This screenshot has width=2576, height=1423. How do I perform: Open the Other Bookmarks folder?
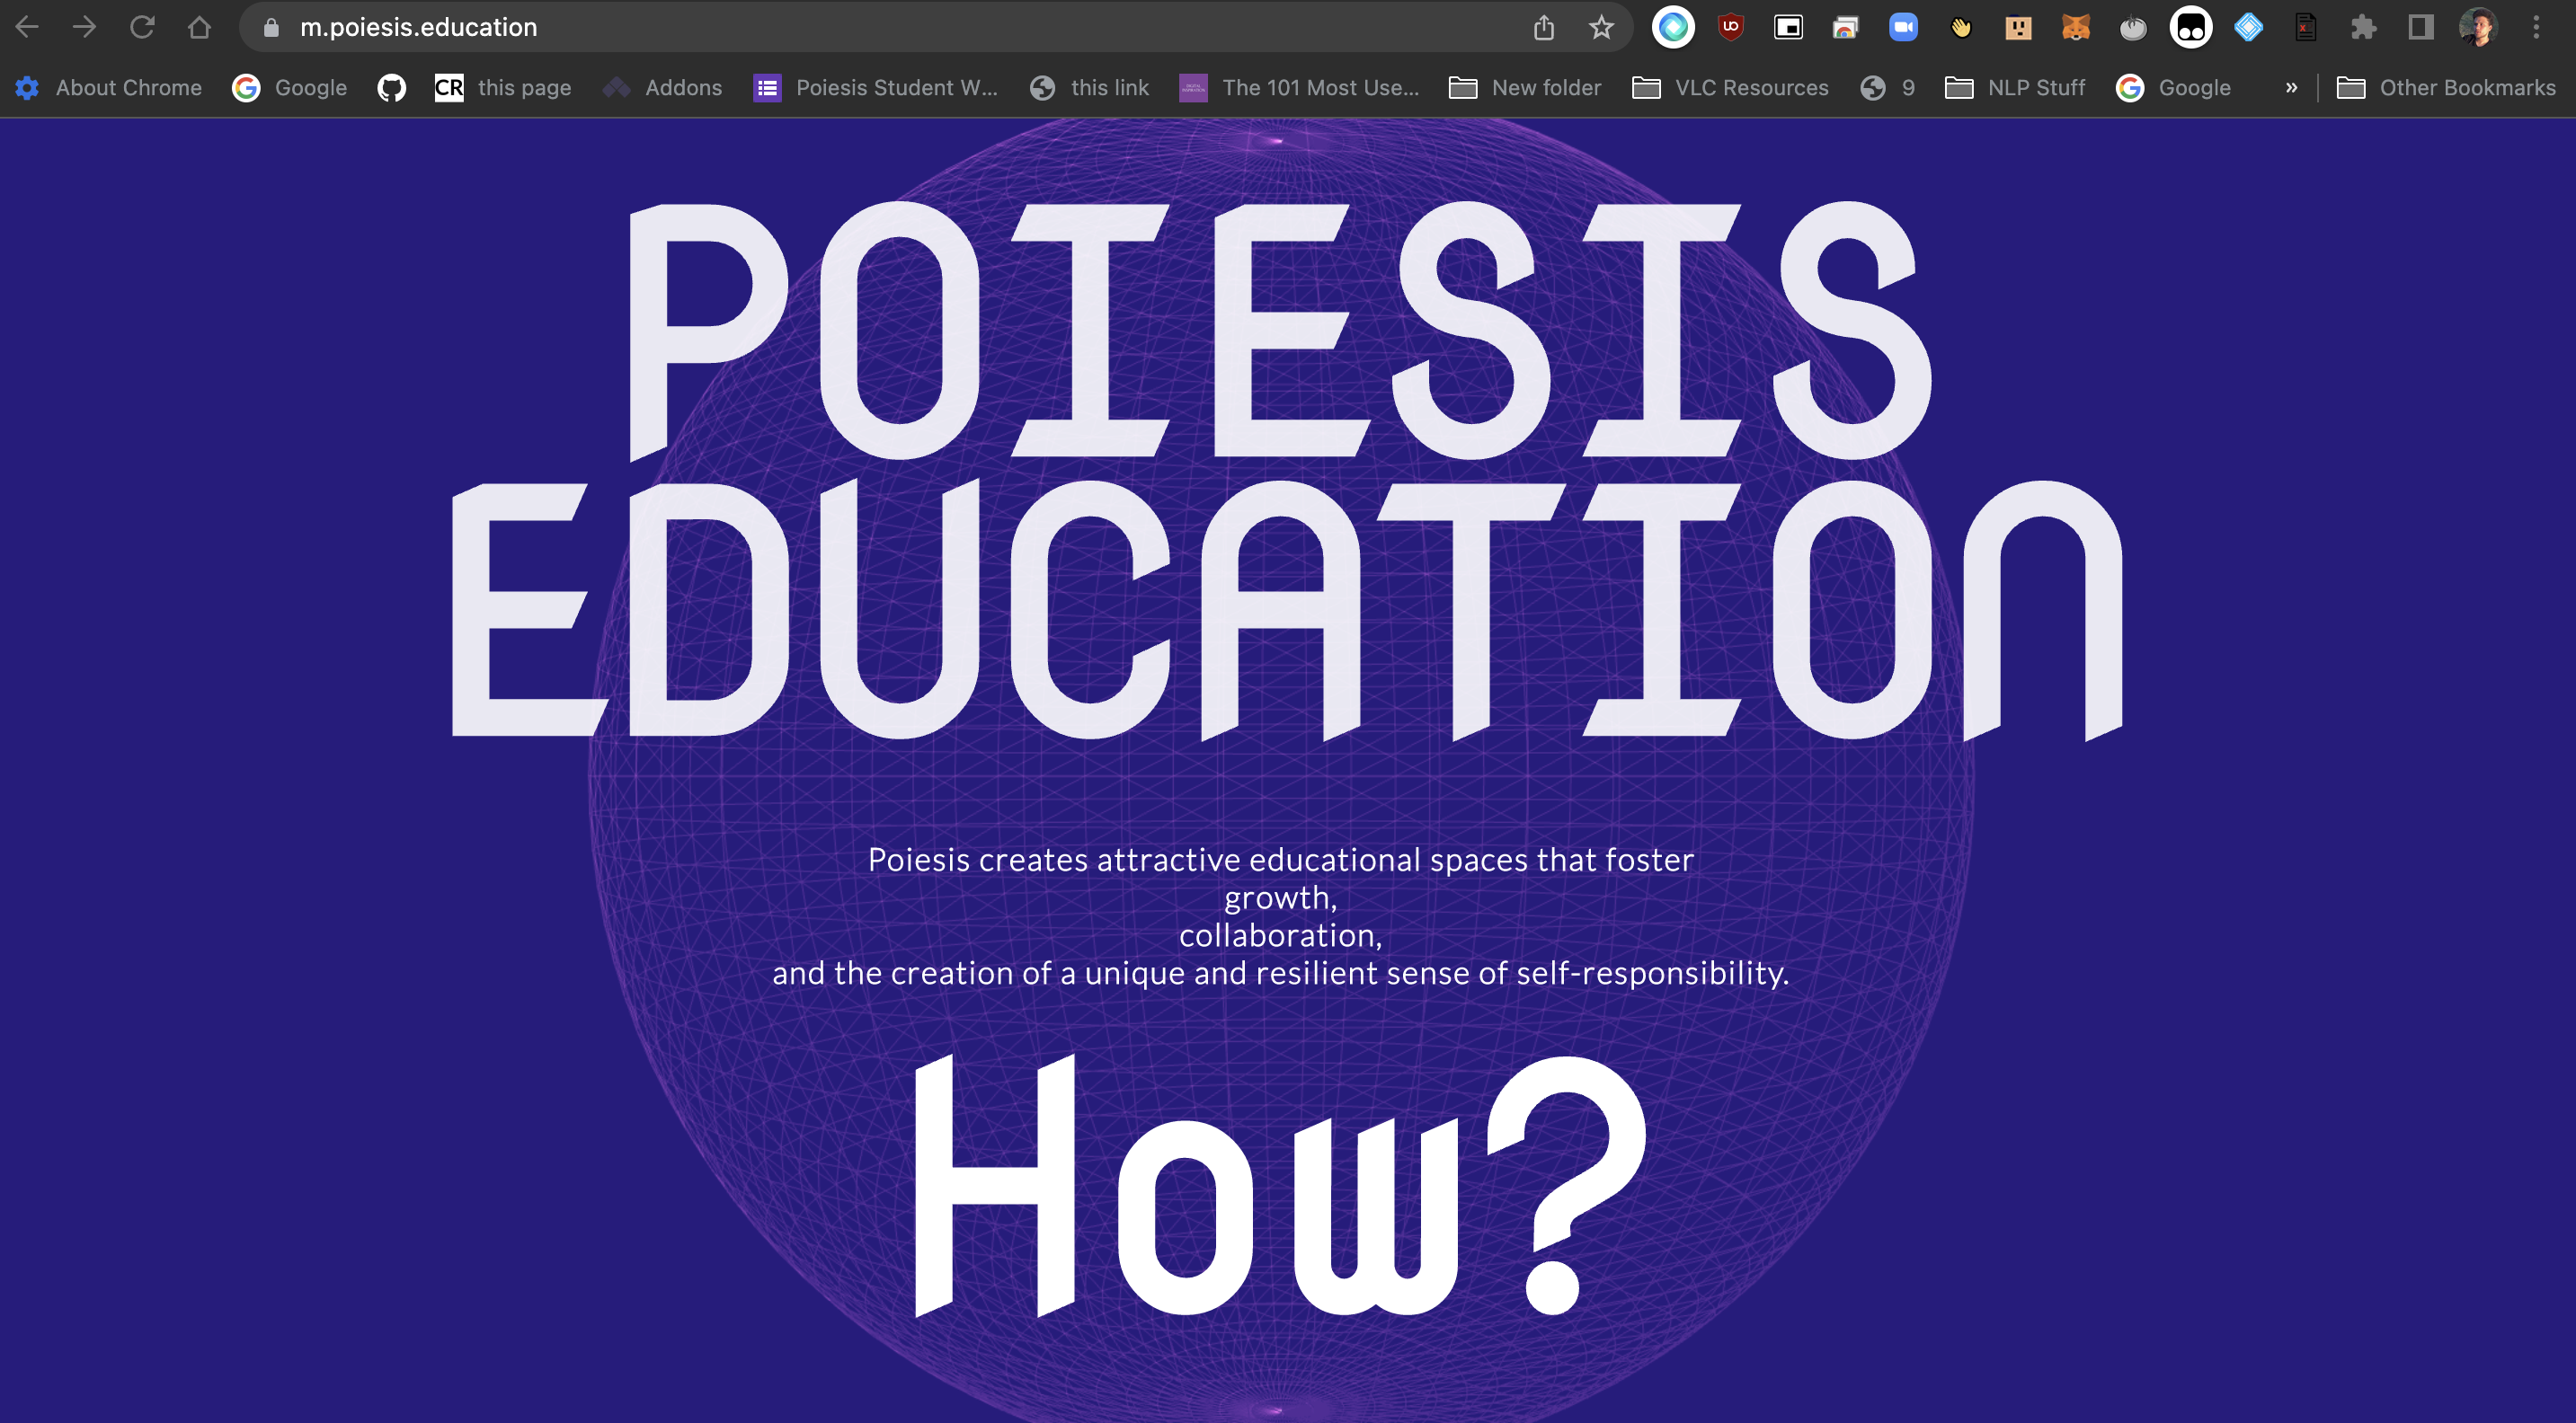click(2446, 88)
